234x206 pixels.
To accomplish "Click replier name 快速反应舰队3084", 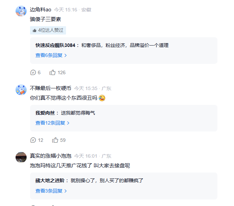I will (55, 45).
